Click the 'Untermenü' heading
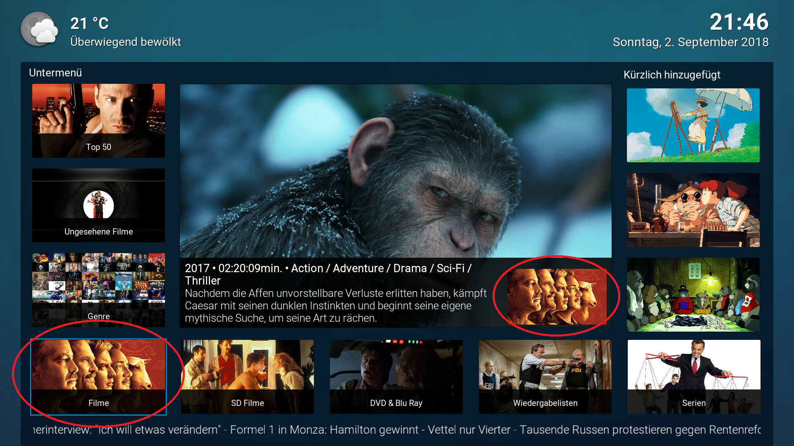Screen dimensions: 794x446 point(55,73)
